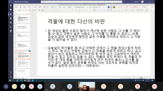Open the font name combo box
163x91 pixels.
coord(49,10)
